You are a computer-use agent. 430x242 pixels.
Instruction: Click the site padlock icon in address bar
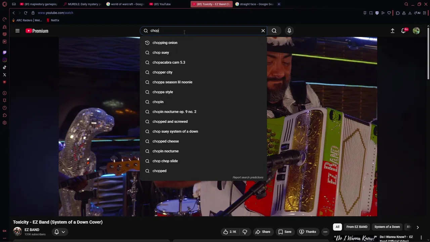[33, 13]
